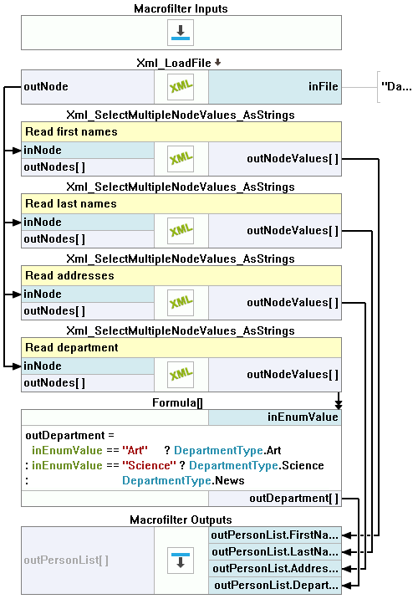
Task: Select the Read first names XML icon
Action: pyautogui.click(x=181, y=159)
